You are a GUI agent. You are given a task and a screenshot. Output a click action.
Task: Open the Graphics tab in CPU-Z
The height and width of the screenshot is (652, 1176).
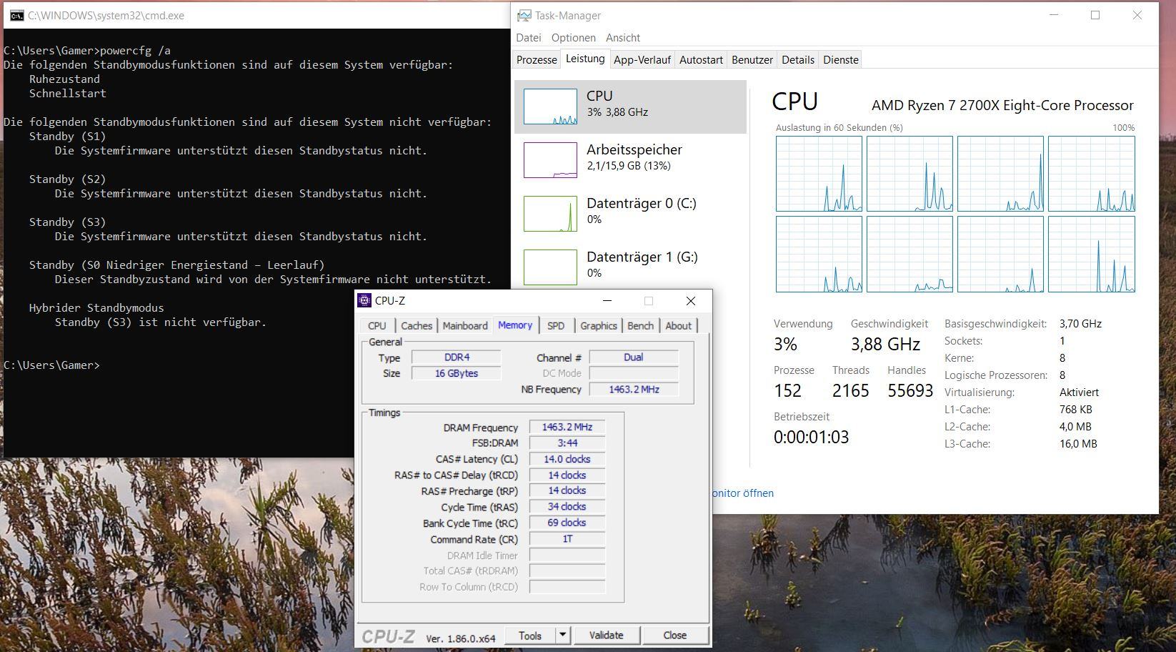tap(599, 325)
